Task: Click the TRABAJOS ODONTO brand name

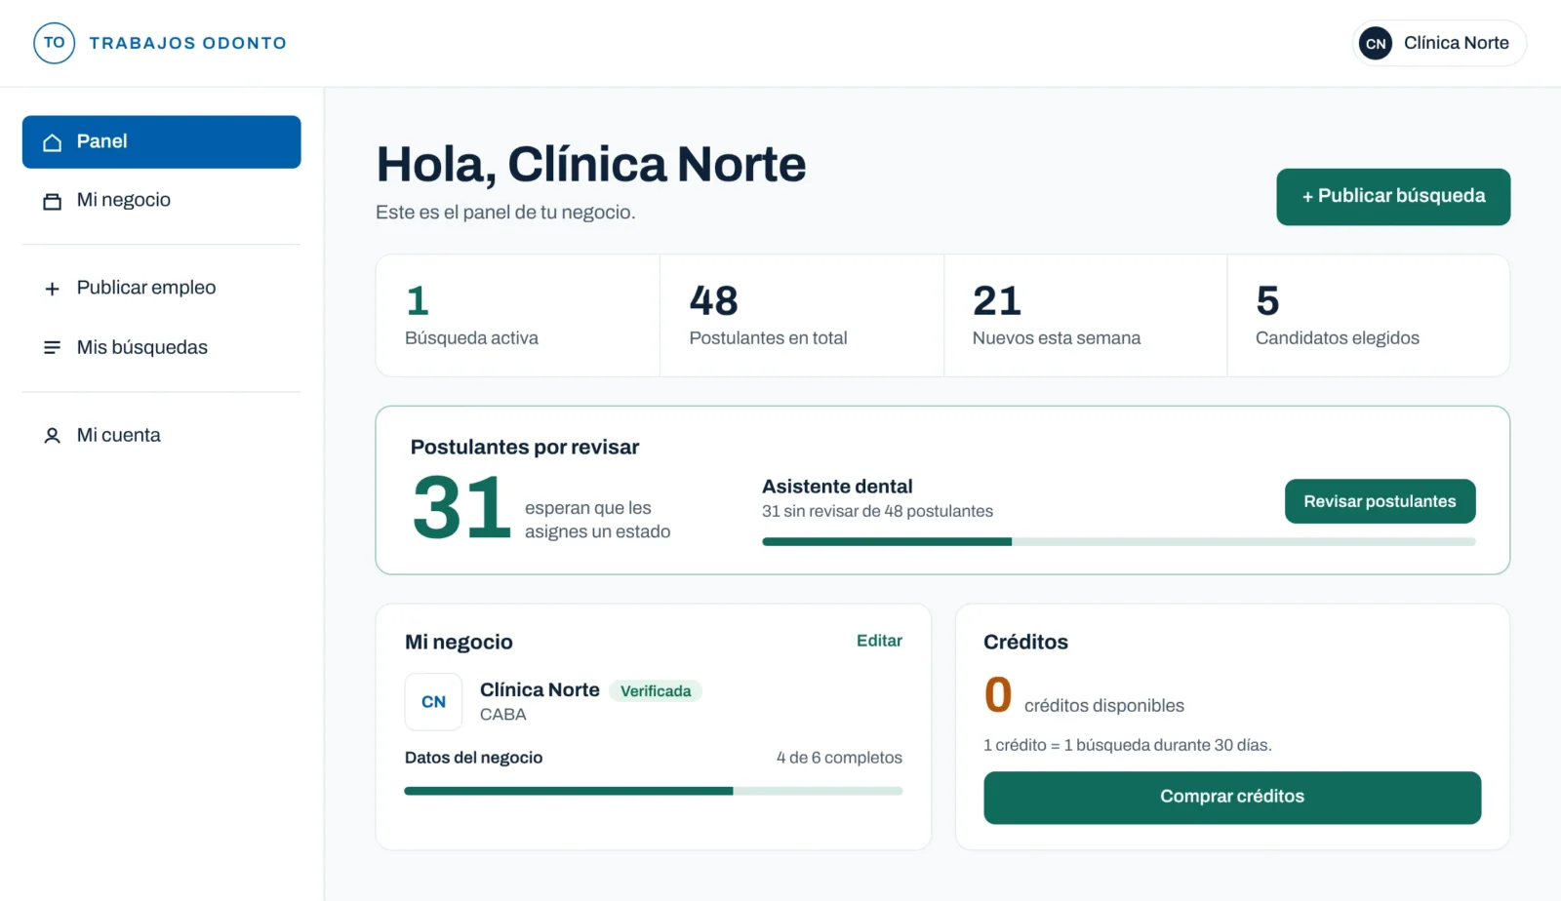Action: [x=188, y=43]
